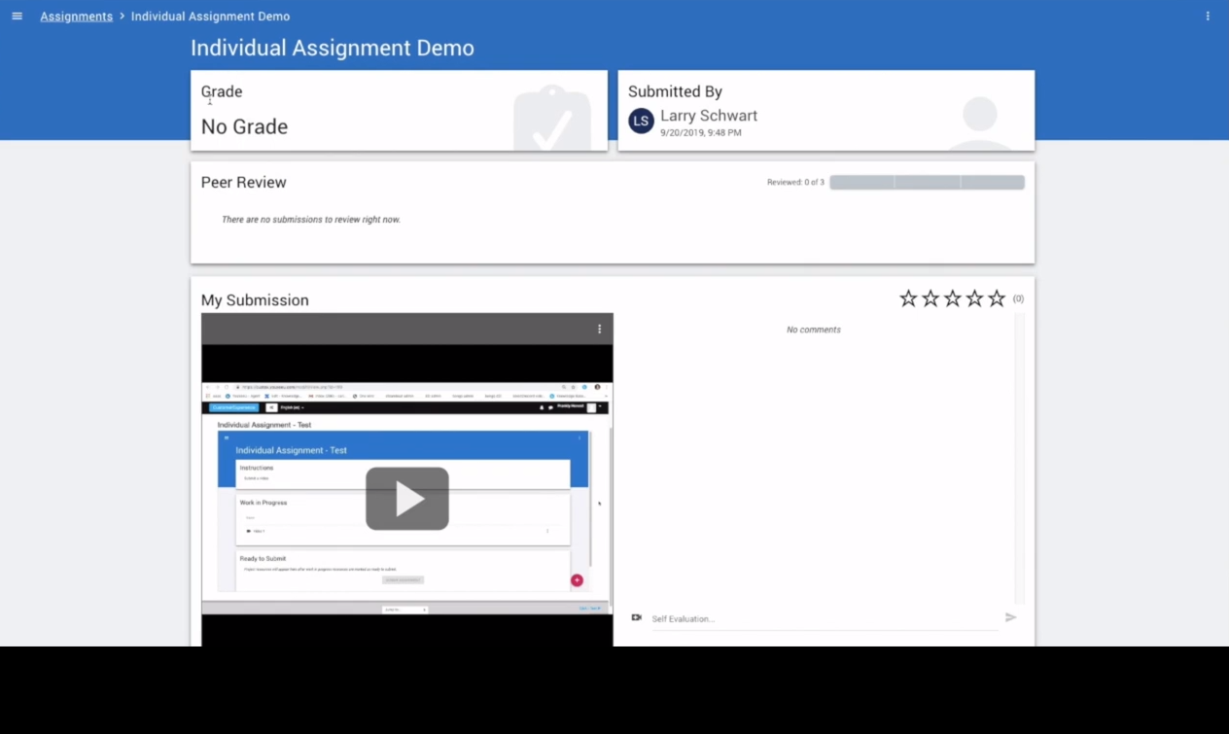Screen dimensions: 1229x734
Task: Open the video player options menu
Action: coord(599,329)
